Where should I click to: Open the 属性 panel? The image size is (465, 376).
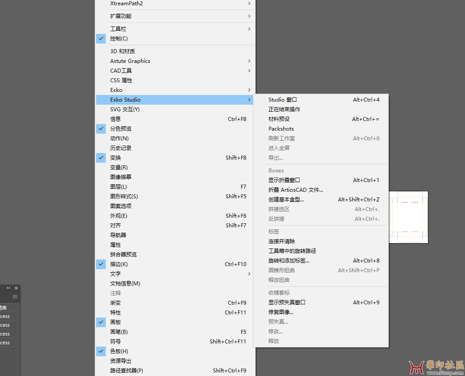coord(175,245)
